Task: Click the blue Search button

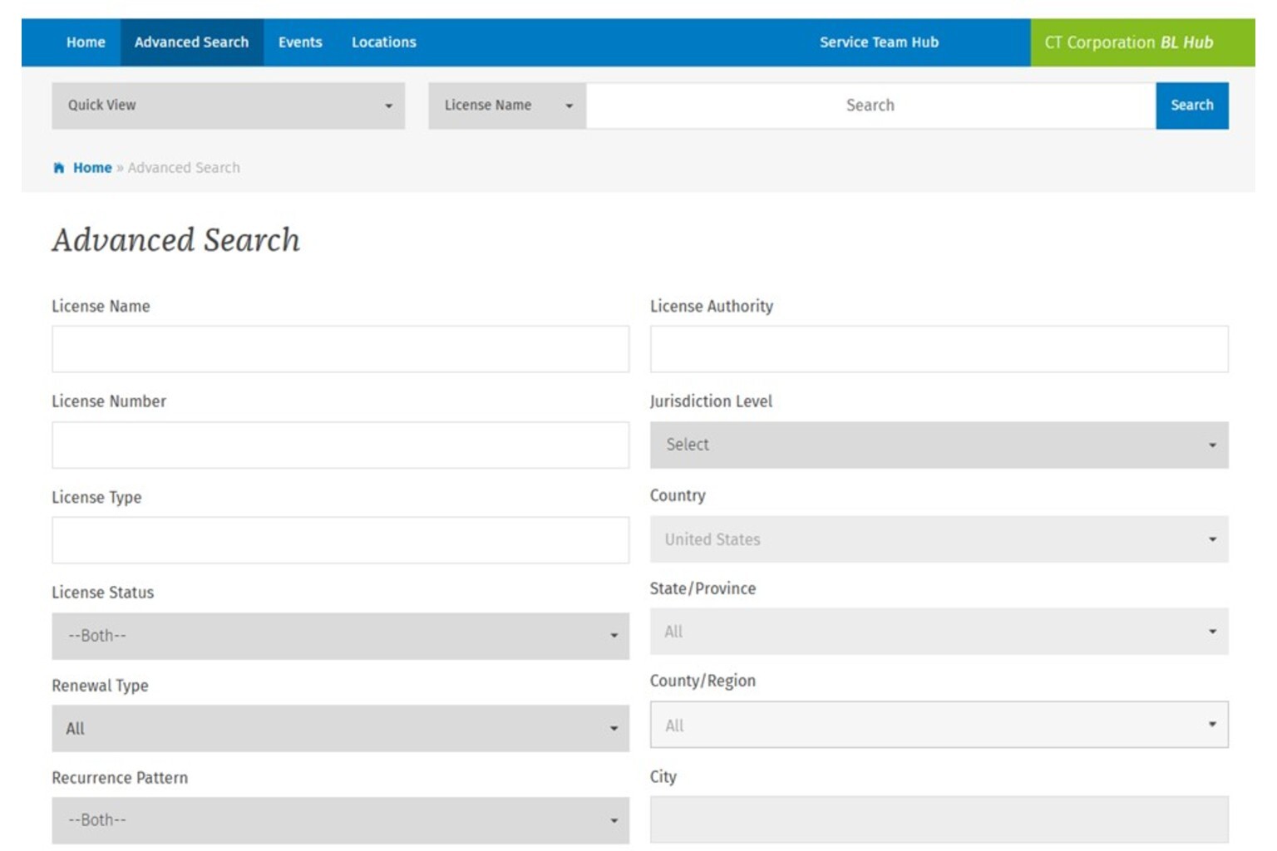Action: tap(1191, 106)
